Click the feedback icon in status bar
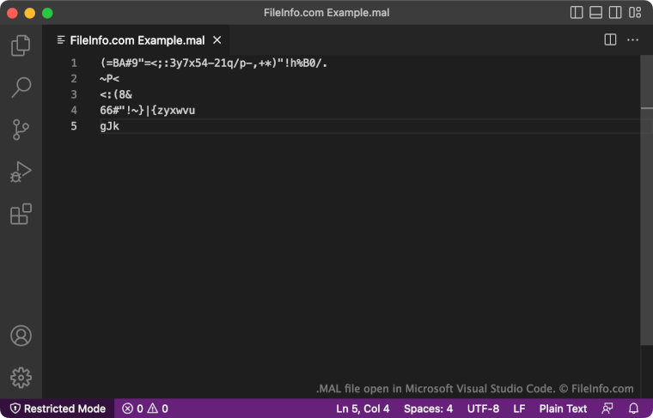This screenshot has height=418, width=653. pos(607,409)
